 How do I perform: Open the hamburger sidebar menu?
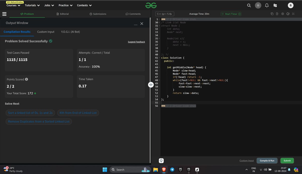pos(4,14)
